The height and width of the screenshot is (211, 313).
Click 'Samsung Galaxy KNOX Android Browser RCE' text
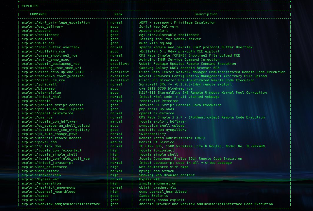tap(179, 68)
